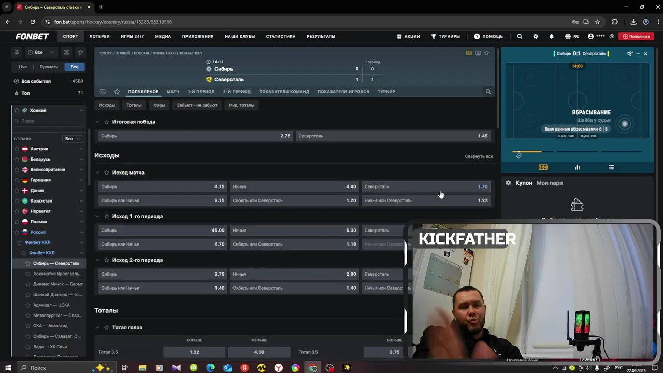Open notifications bell in header
Screen dimensions: 663x373
[552, 36]
